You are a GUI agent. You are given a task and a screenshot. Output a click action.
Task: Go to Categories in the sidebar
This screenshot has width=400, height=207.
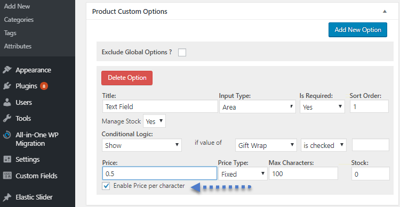click(19, 20)
